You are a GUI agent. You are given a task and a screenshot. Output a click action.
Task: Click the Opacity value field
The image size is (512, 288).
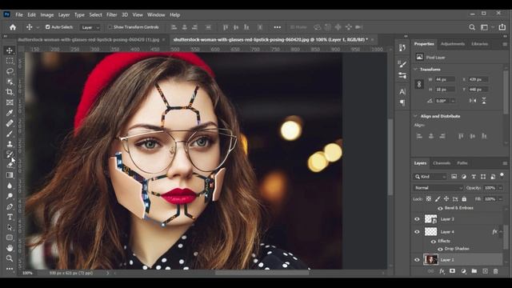[490, 188]
